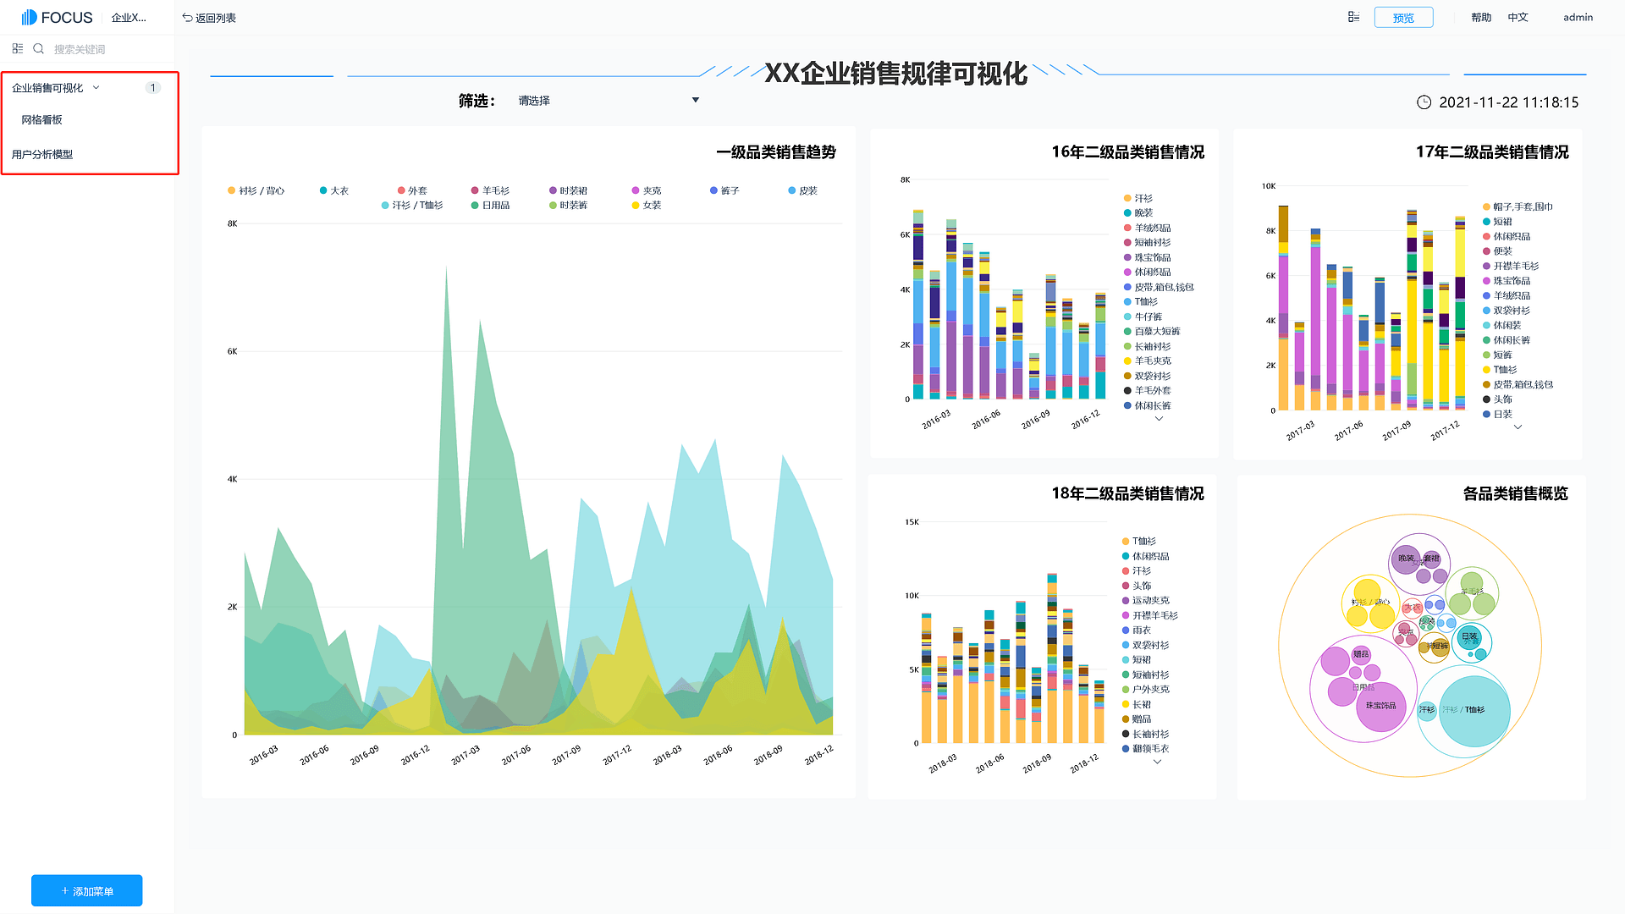The width and height of the screenshot is (1625, 914).
Task: Click the sidebar menu list icon
Action: [x=18, y=49]
